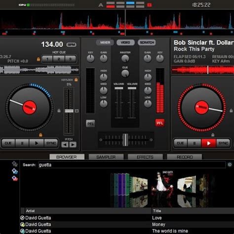Image resolution: width=234 pixels, height=234 pixels.
Task: Click the right deck KEY knob
Action: (160, 58)
